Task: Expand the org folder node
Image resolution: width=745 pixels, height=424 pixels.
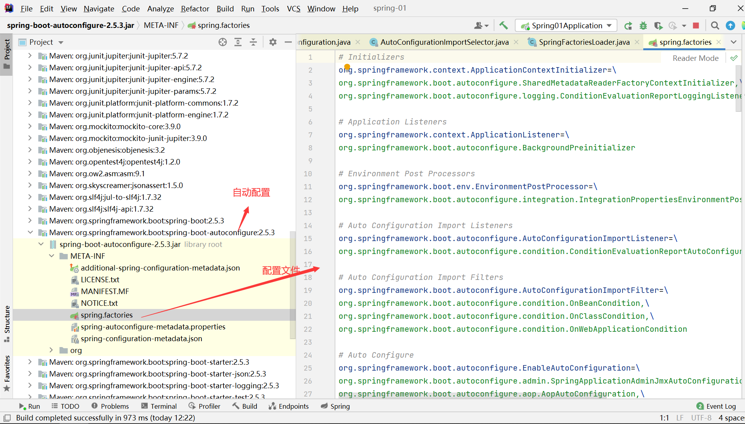Action: 51,350
